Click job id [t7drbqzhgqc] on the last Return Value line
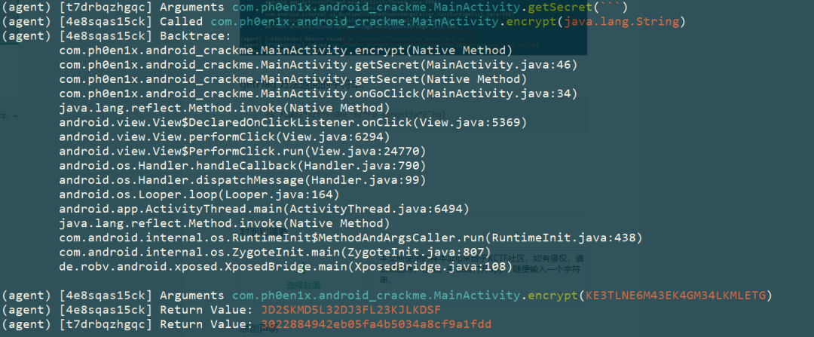Image resolution: width=814 pixels, height=337 pixels. click(106, 324)
